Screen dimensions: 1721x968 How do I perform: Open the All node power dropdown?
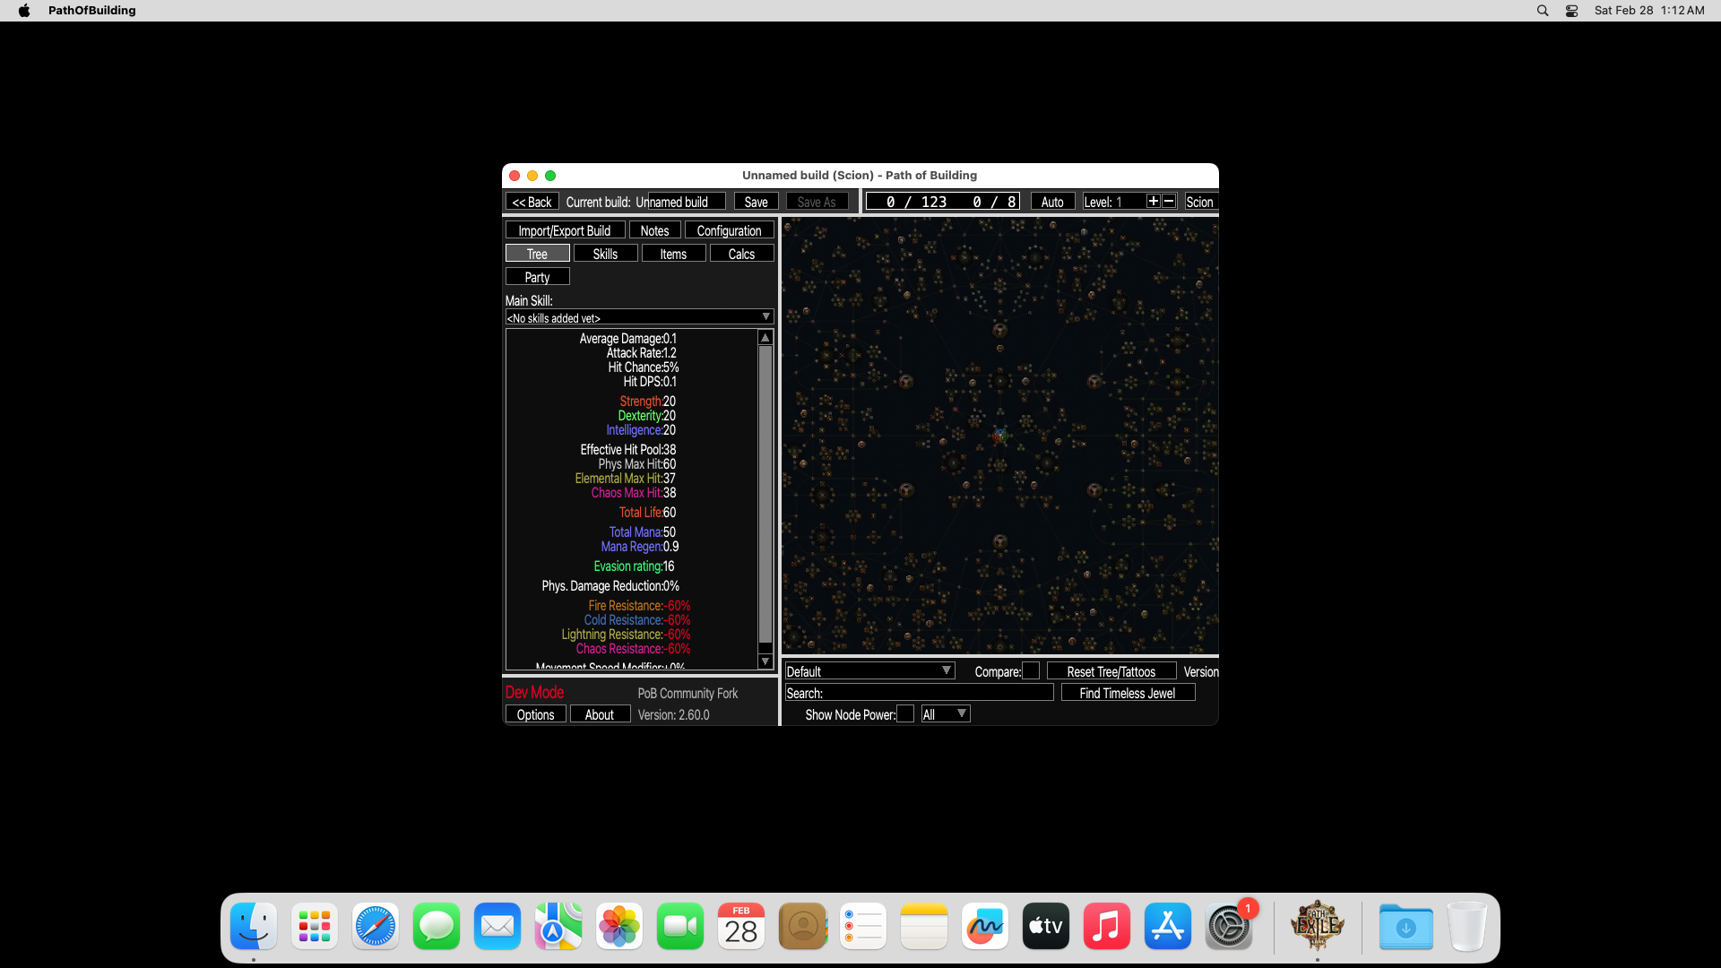coord(946,714)
